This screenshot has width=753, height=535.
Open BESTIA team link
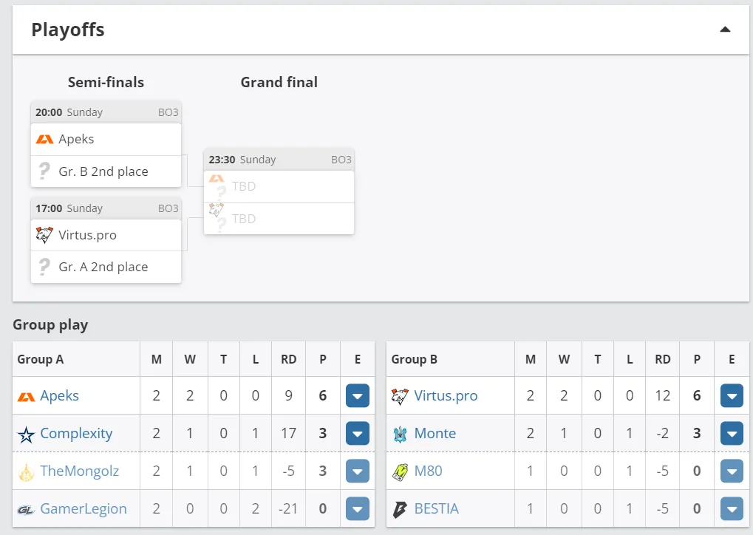(437, 508)
